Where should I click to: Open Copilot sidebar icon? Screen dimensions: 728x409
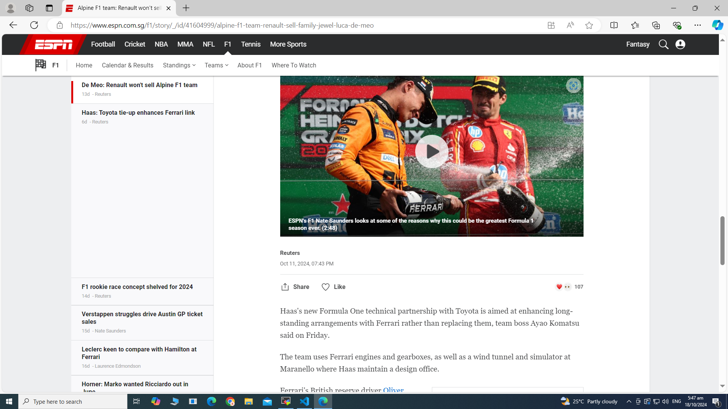coord(717,25)
